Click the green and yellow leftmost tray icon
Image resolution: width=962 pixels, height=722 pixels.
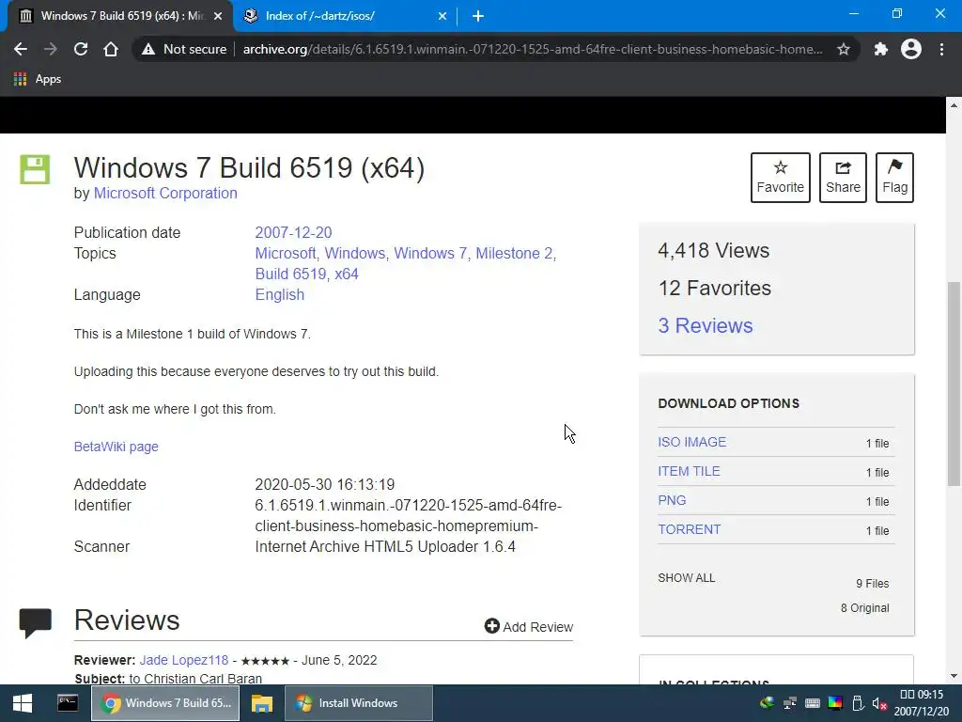point(767,703)
